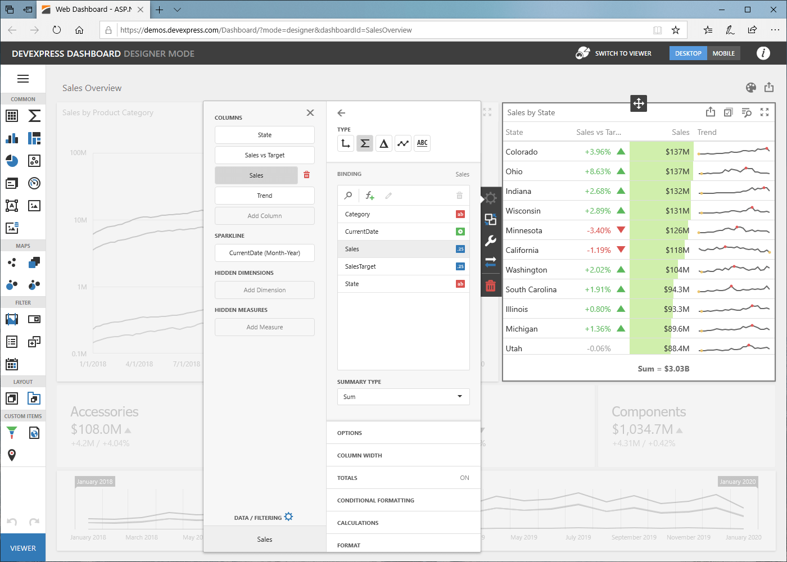Image resolution: width=787 pixels, height=562 pixels.
Task: Open the hamburger menu at top left
Action: [23, 79]
